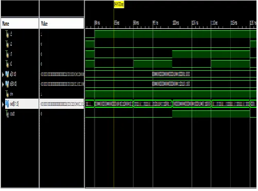Click the s2 signal icon
This screenshot has height=191, width=258.
tap(7, 44)
